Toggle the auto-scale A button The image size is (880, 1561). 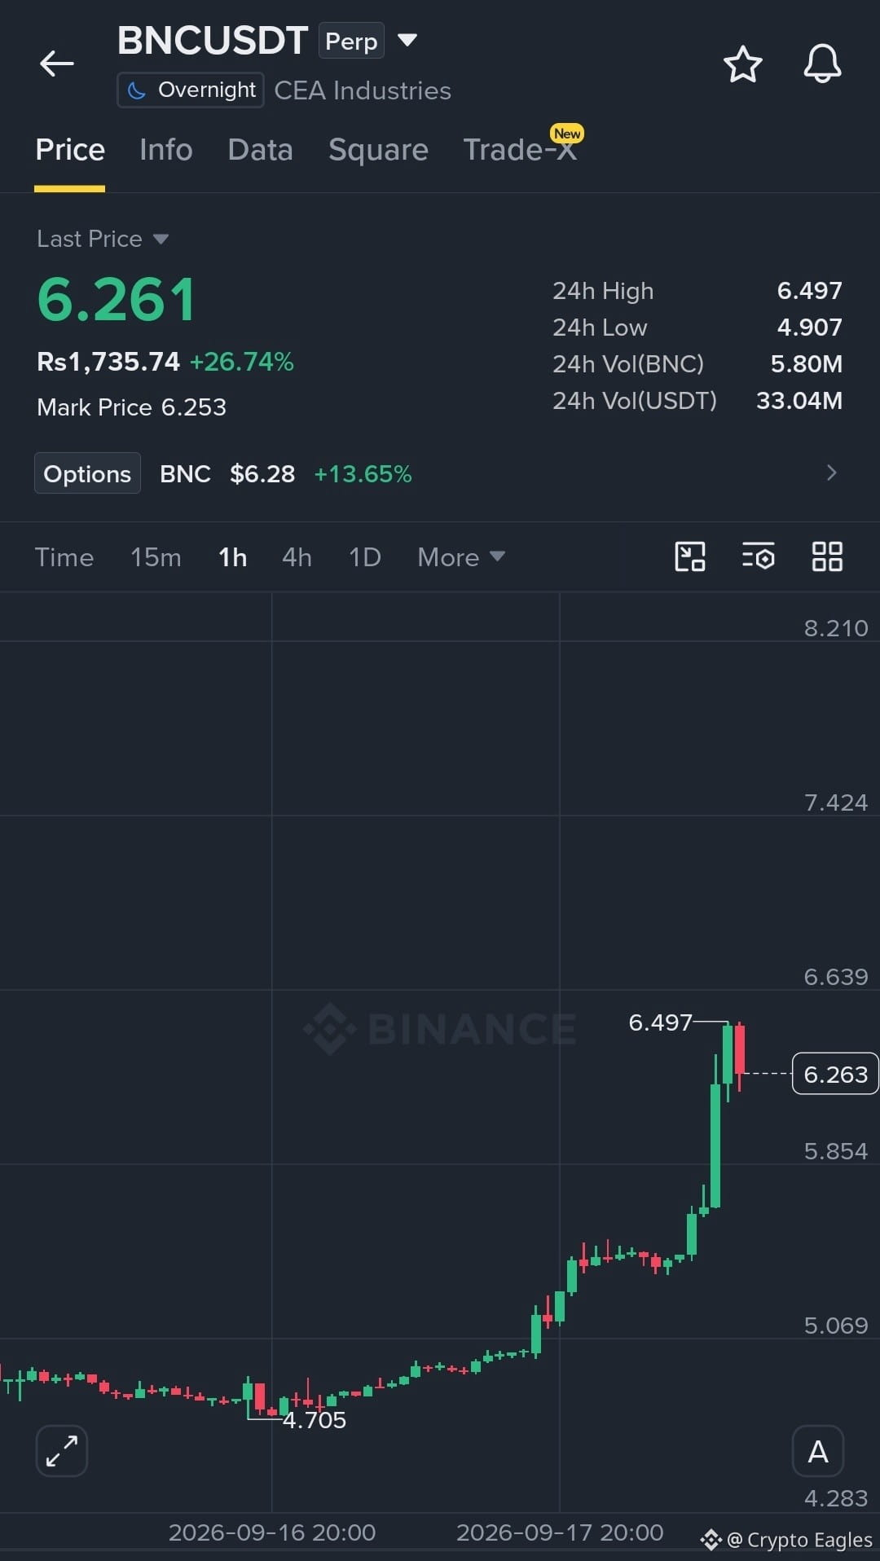tap(818, 1451)
